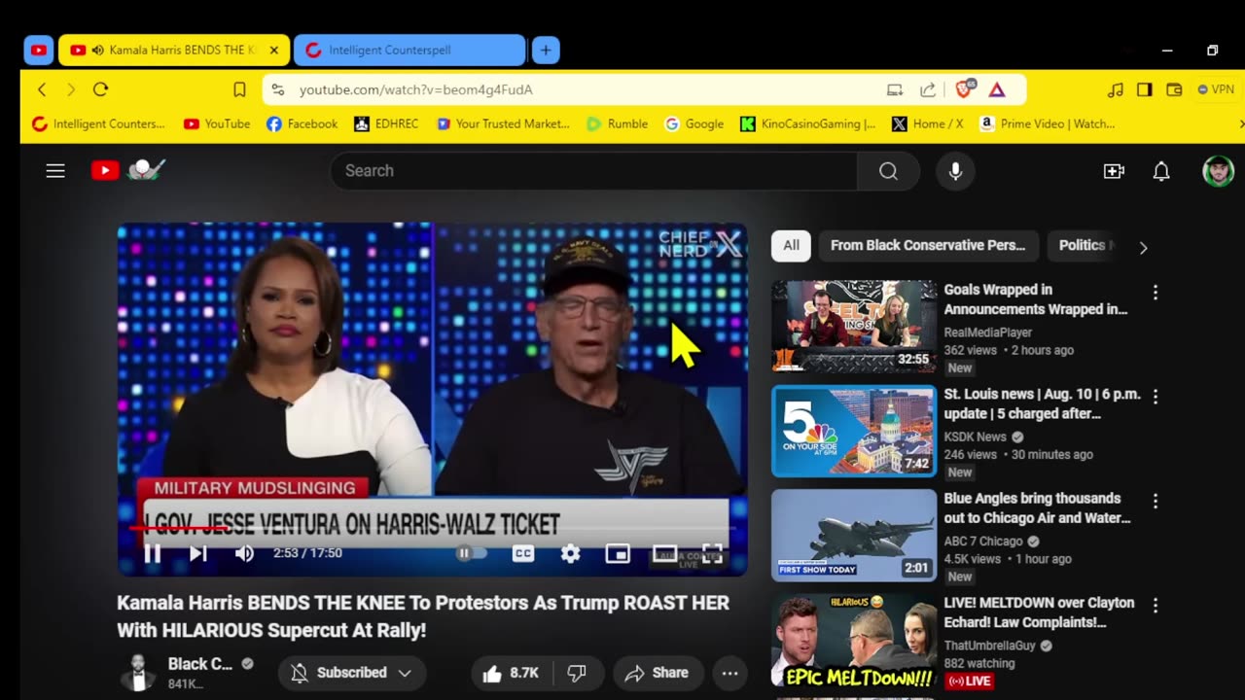
Task: Click the address bar URL
Action: [415, 89]
